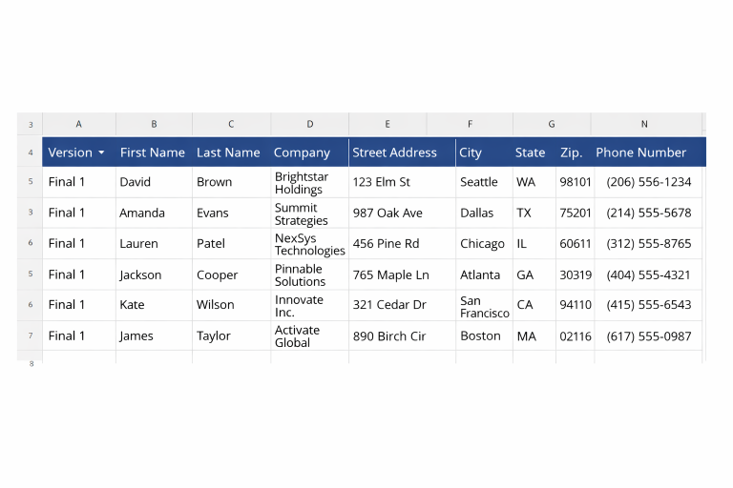The width and height of the screenshot is (733, 488).
Task: Click column letter D header
Action: point(309,124)
